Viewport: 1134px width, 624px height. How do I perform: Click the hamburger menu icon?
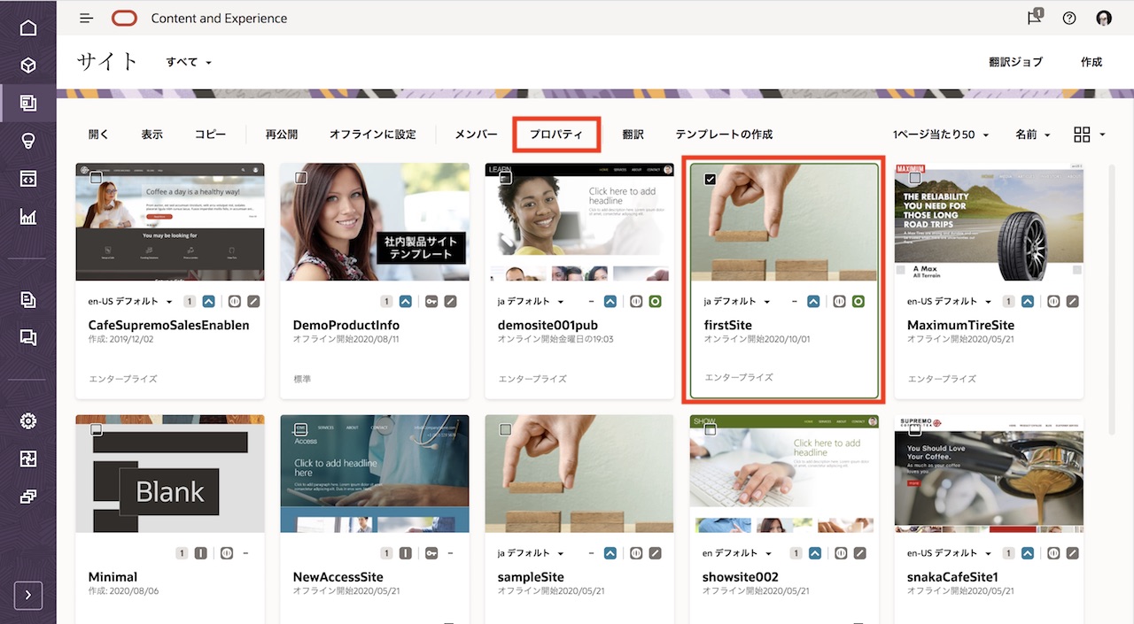(x=86, y=18)
